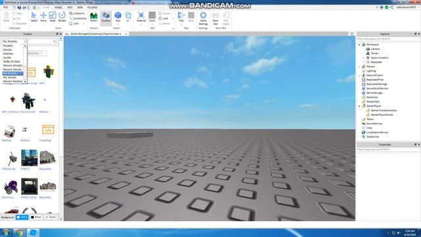This screenshot has height=237, width=421.
Task: Open the Terrain Editor
Action: coord(93,17)
